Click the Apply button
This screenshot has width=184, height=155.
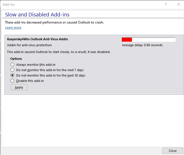[19, 87]
